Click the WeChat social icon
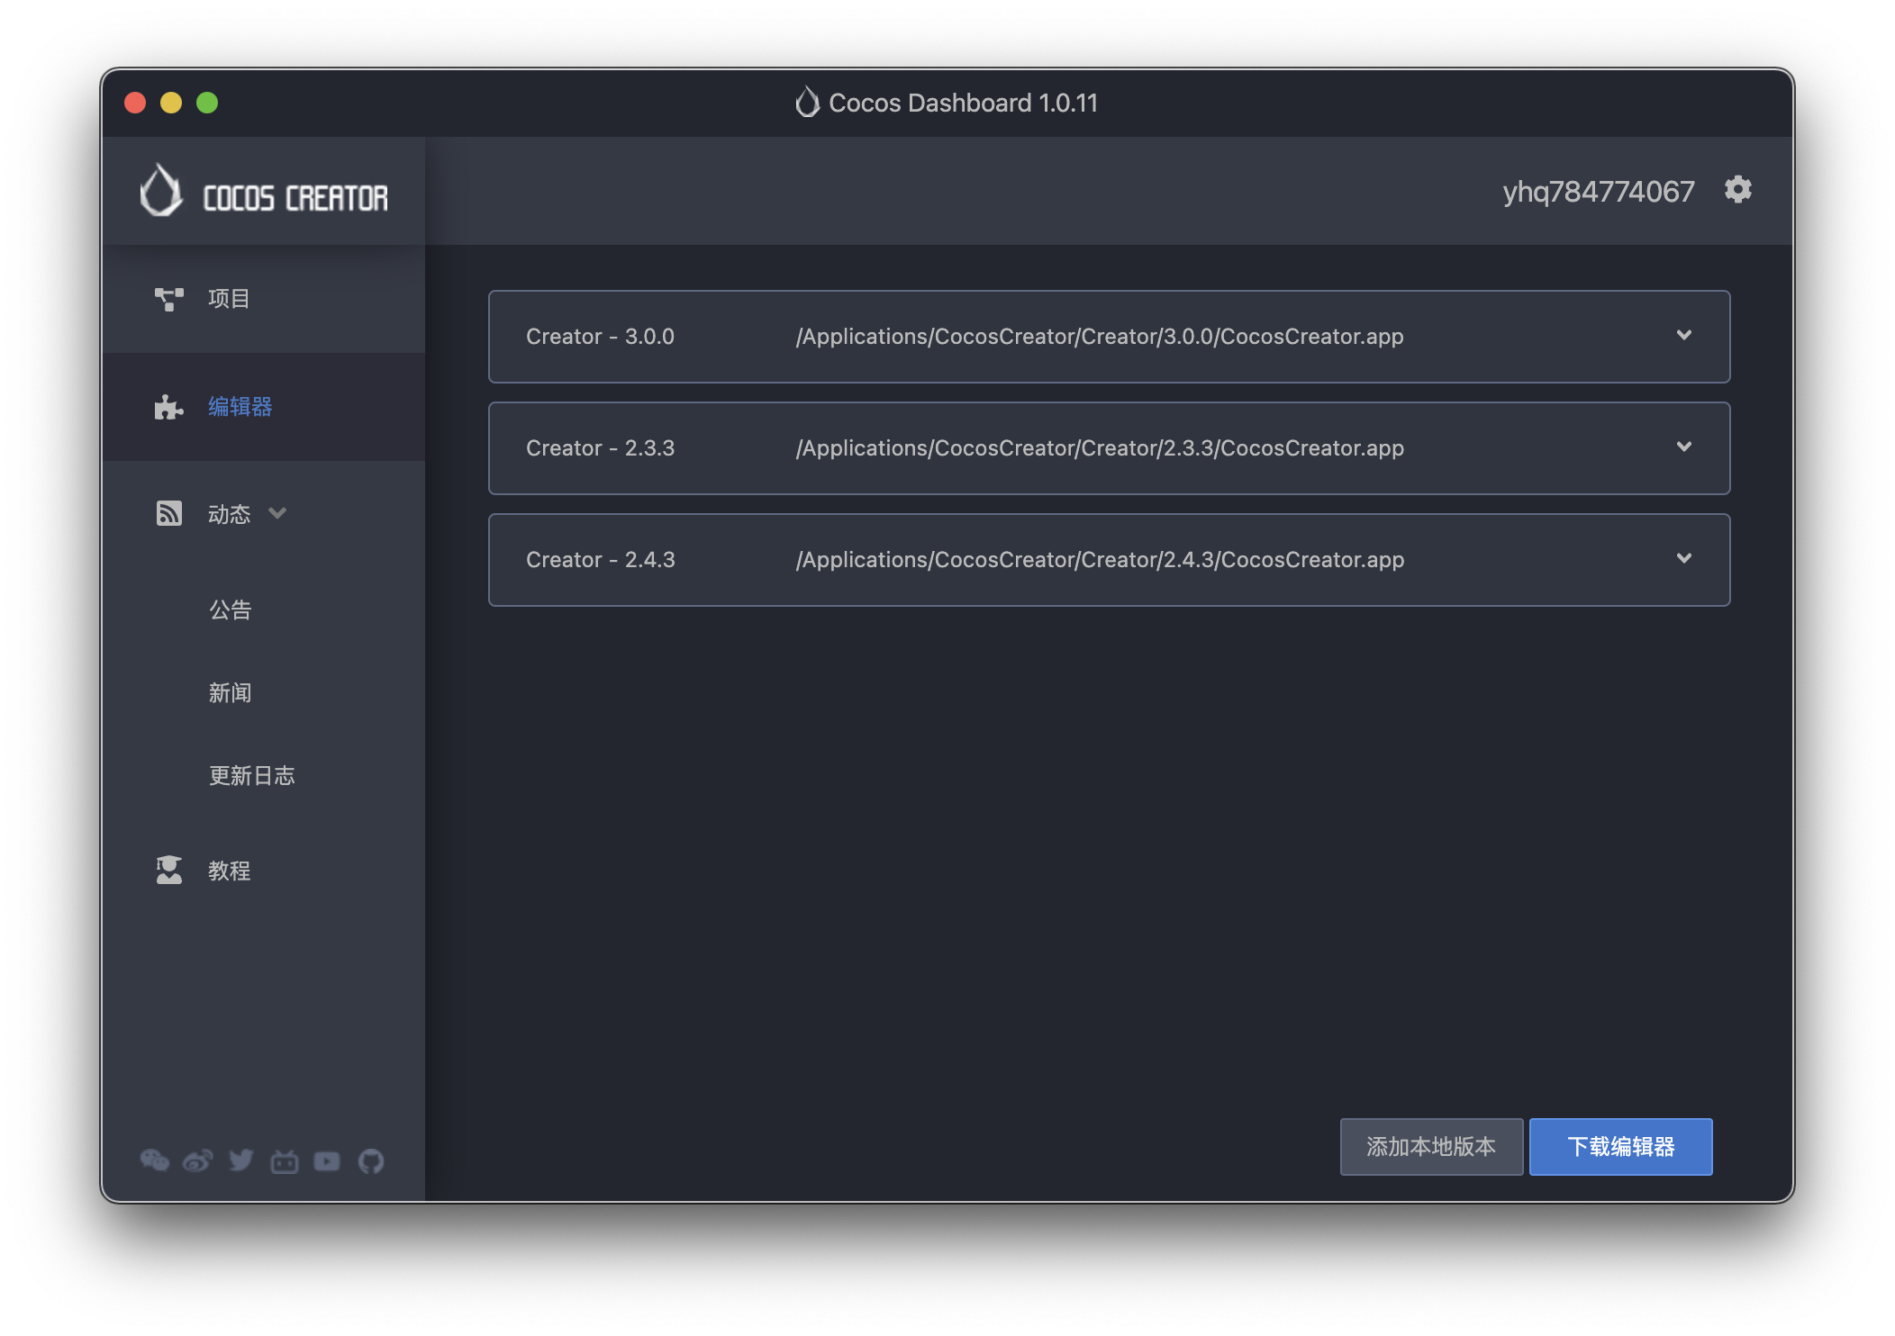Image resolution: width=1895 pixels, height=1336 pixels. pyautogui.click(x=154, y=1160)
